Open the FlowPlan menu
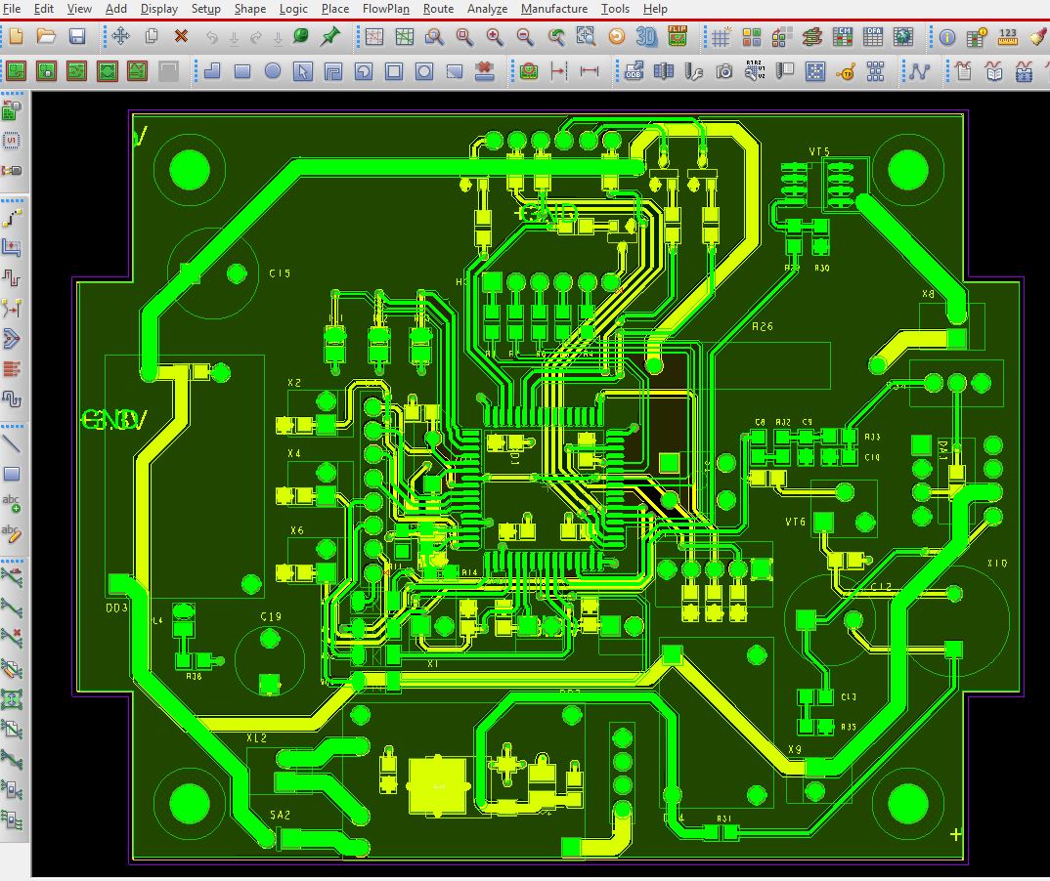Screen dimensions: 1050x881 pyautogui.click(x=386, y=9)
